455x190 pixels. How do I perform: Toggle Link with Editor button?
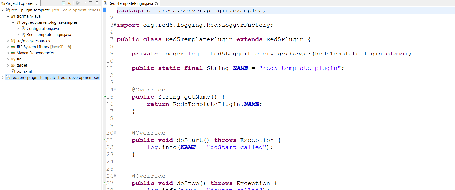69,3
